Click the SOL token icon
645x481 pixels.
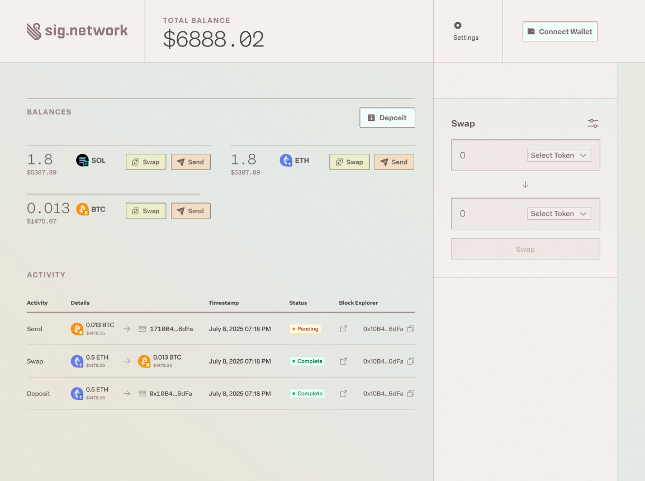click(x=82, y=160)
